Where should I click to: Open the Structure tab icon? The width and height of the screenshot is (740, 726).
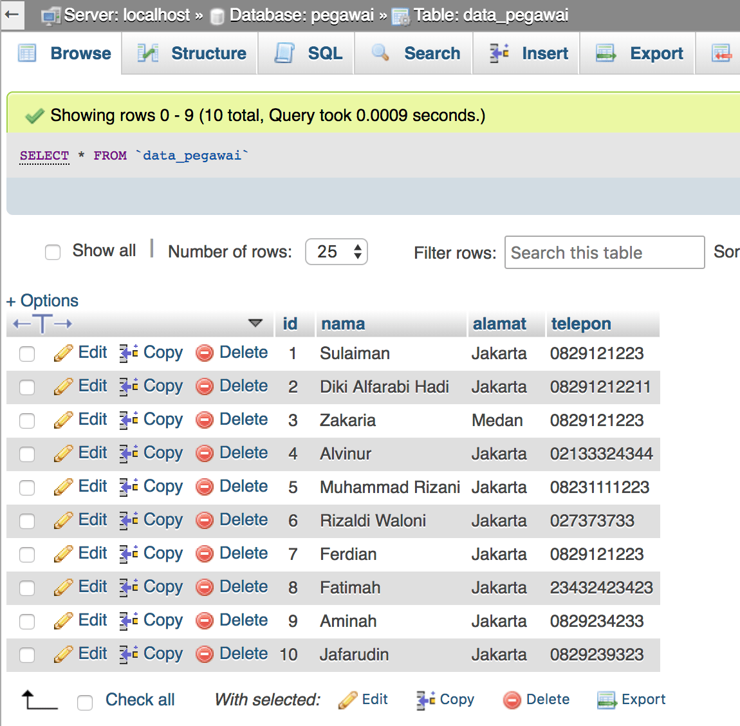click(147, 53)
